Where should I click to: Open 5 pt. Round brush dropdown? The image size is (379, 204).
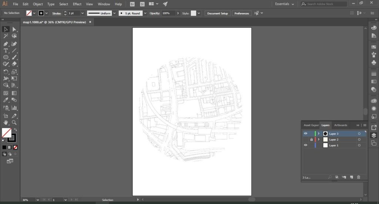point(145,13)
